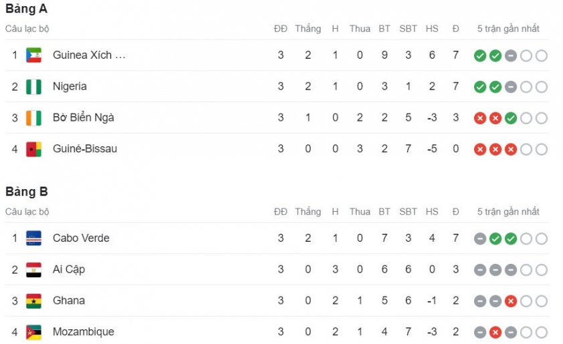This screenshot has height=344, width=563.
Task: Click the HS column header in Bảng B
Action: [x=432, y=212]
